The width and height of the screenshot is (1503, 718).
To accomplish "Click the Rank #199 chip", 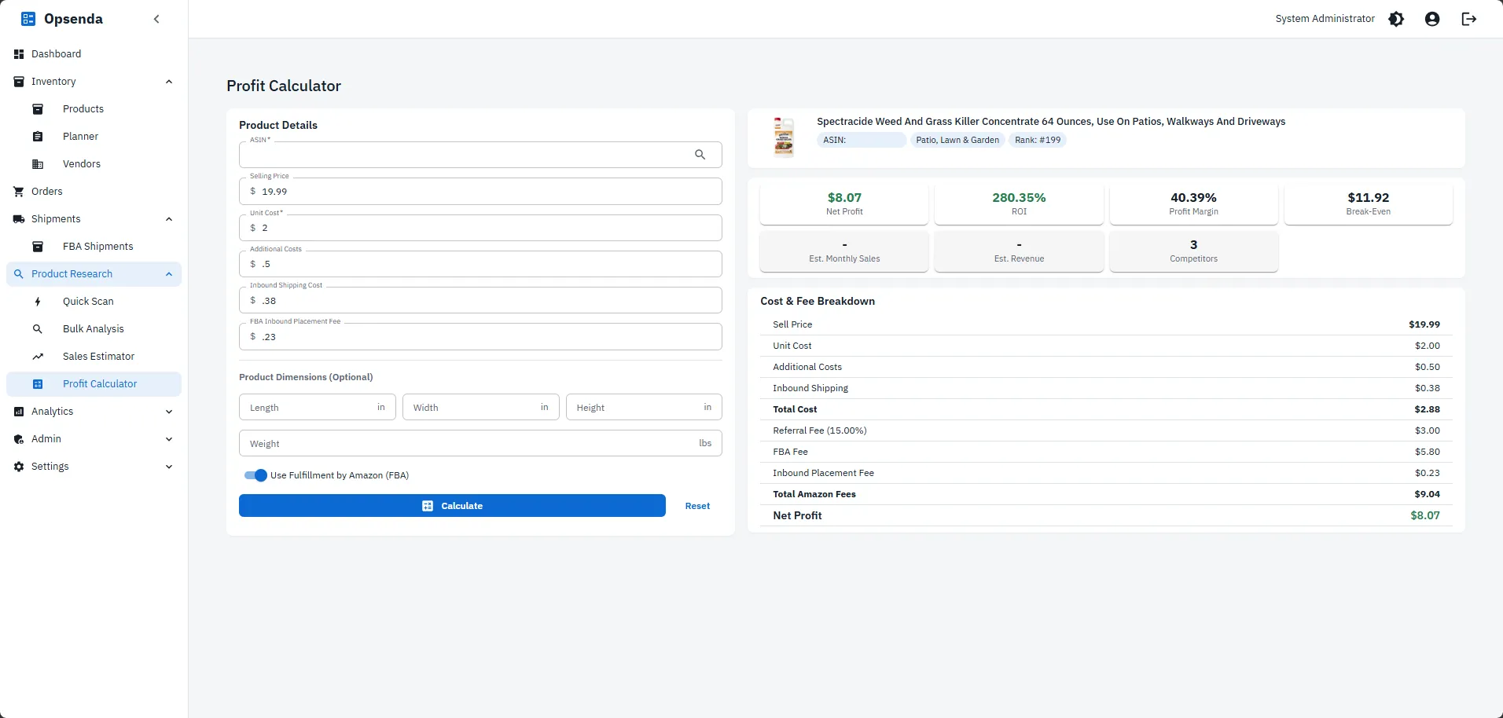I will [x=1038, y=141].
